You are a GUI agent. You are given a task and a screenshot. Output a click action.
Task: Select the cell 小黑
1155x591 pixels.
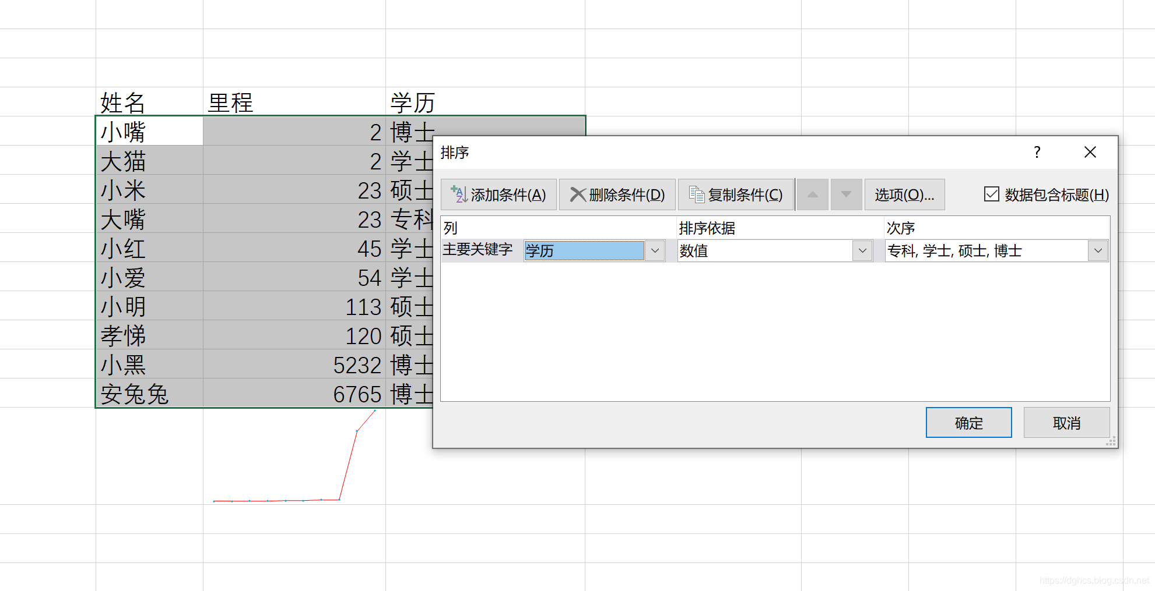point(149,364)
